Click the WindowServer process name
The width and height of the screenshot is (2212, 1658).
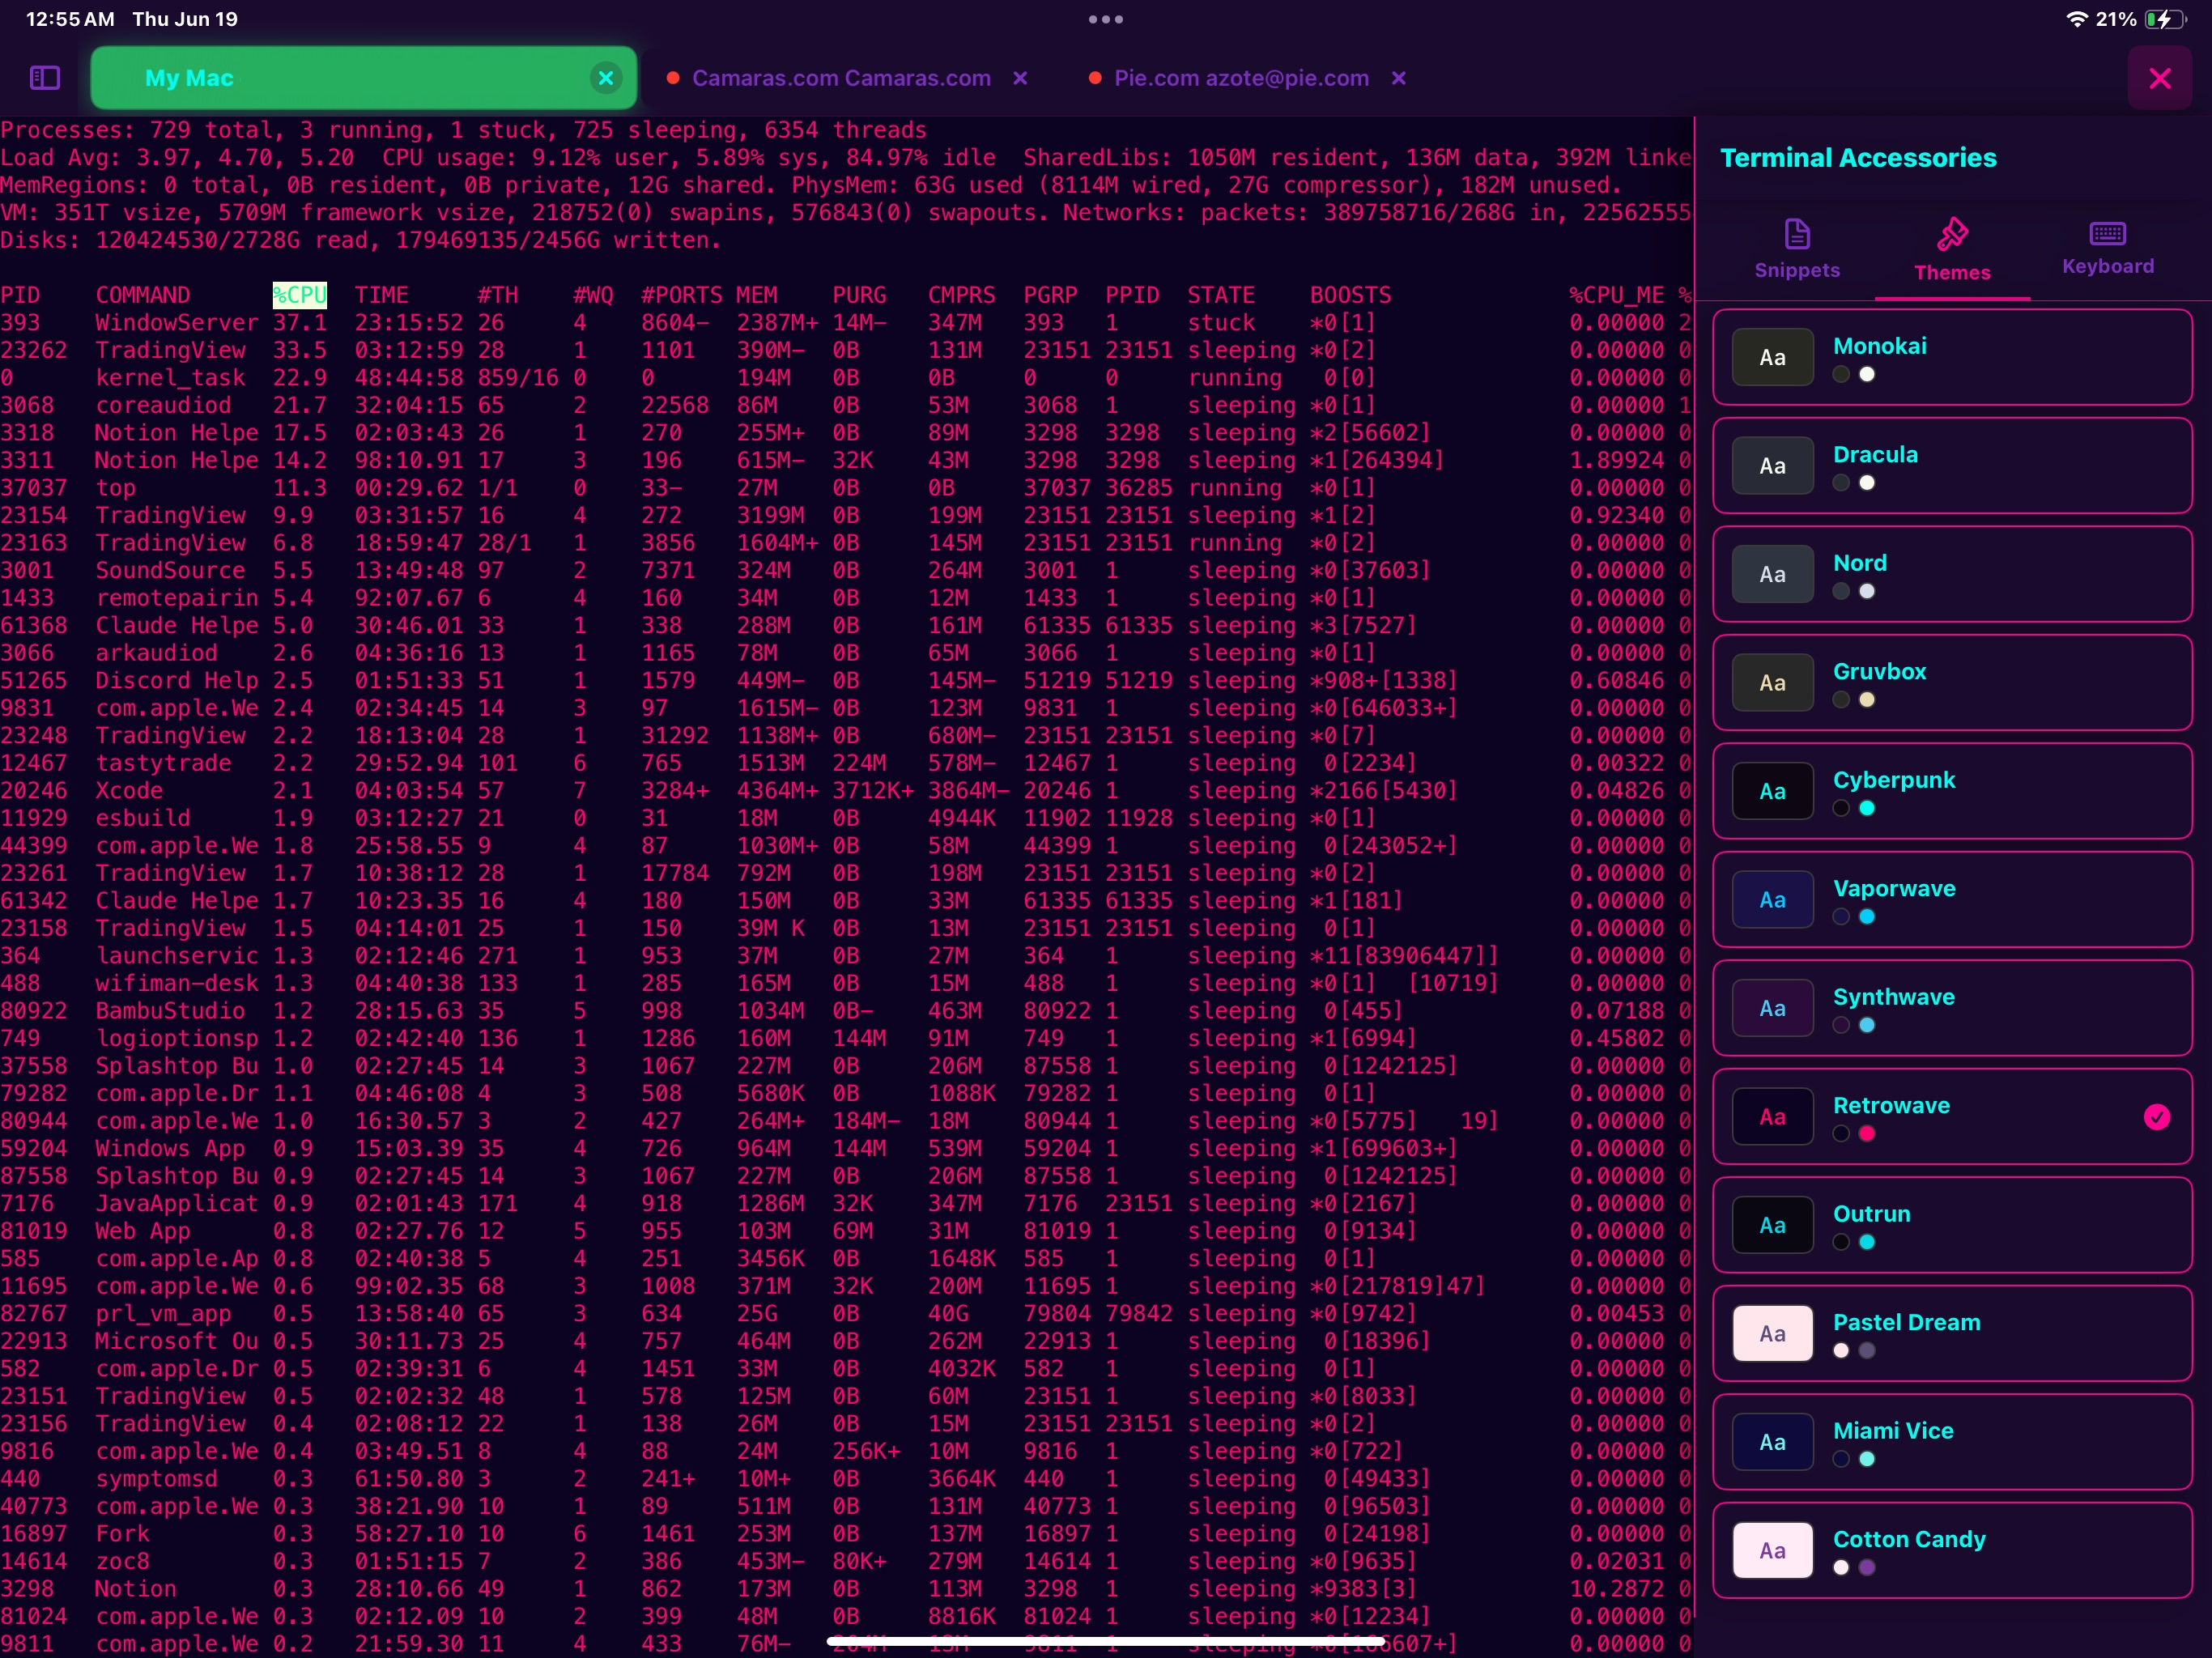[x=177, y=323]
